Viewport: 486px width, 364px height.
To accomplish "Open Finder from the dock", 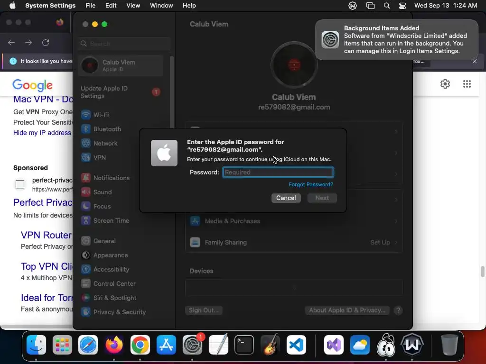I will [x=36, y=345].
